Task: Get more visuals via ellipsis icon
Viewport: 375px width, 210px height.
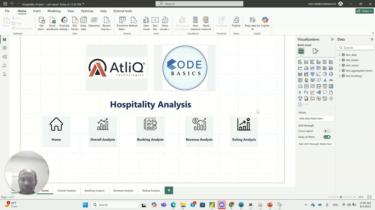Action: pyautogui.click(x=306, y=104)
